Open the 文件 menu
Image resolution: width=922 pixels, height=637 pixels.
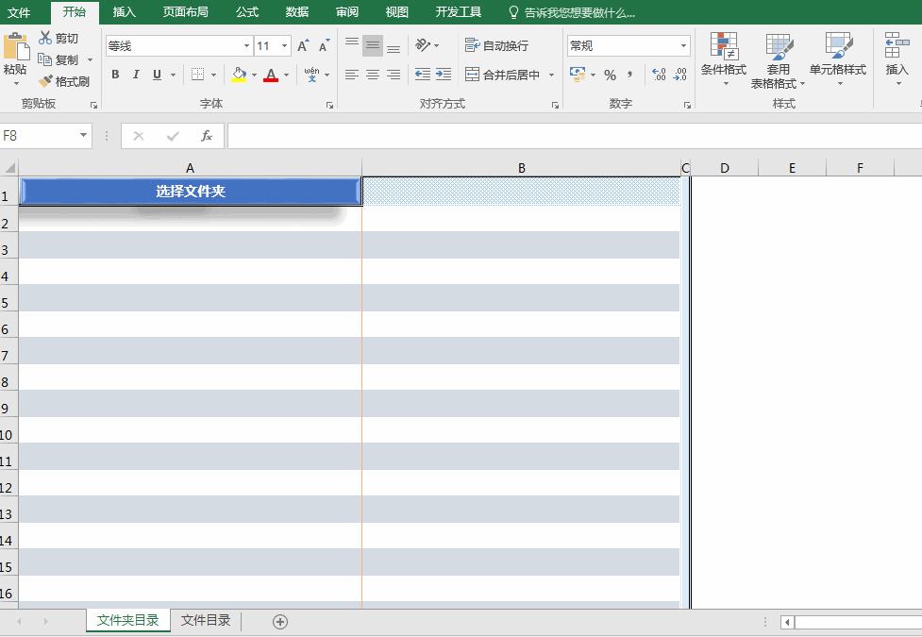click(x=20, y=12)
